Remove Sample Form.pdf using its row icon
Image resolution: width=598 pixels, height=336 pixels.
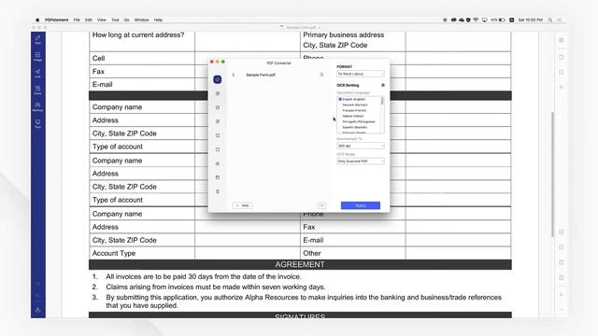click(x=321, y=75)
